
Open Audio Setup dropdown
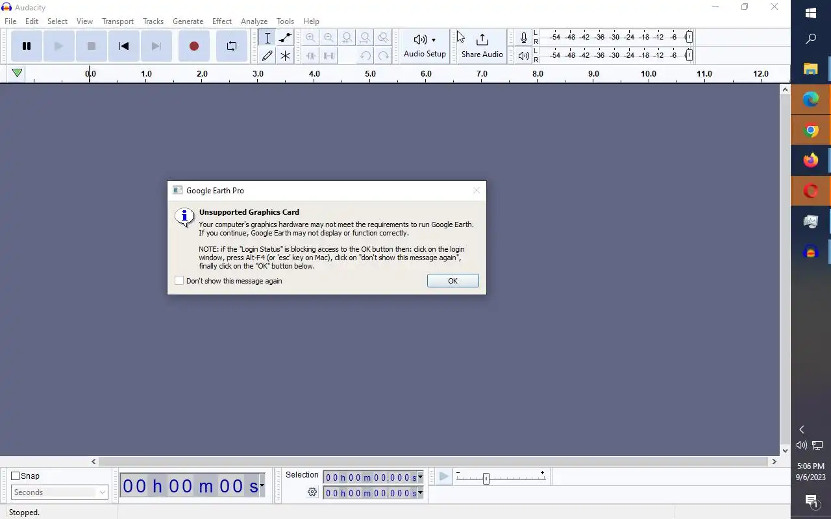point(425,46)
